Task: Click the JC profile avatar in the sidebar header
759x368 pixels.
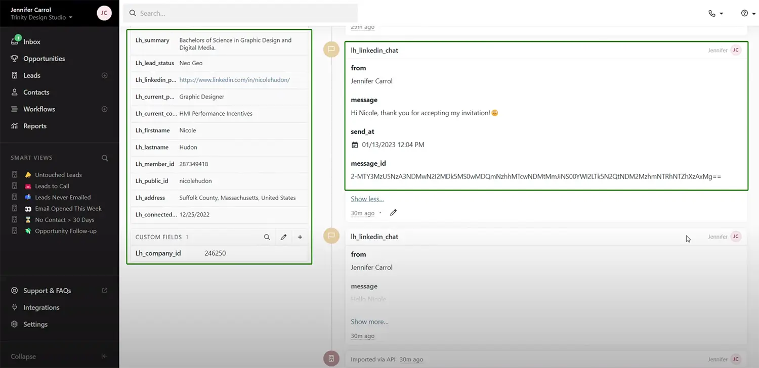Action: click(x=104, y=13)
